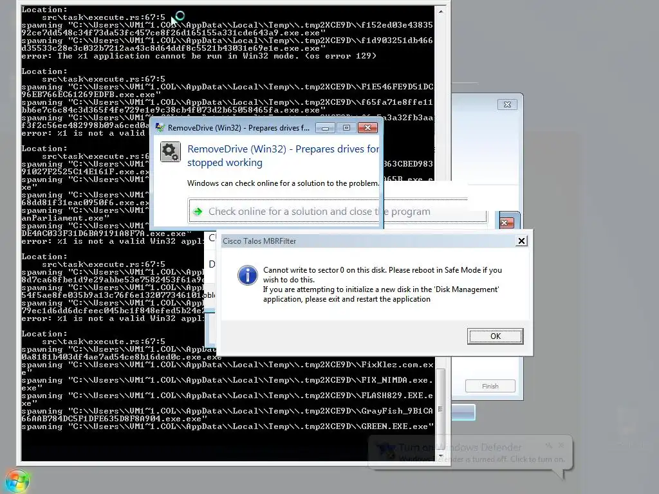The height and width of the screenshot is (494, 659).
Task: Click the console scrollbar up arrow
Action: pos(440,12)
